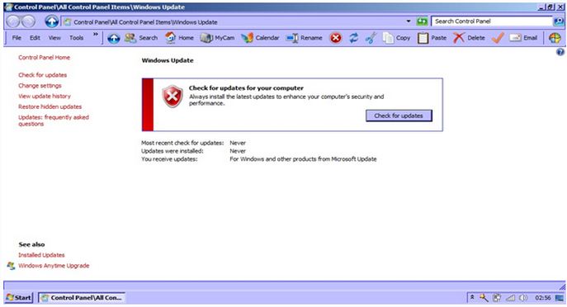The width and height of the screenshot is (567, 307).
Task: Click the blue Refresh arrows icon
Action: click(353, 38)
